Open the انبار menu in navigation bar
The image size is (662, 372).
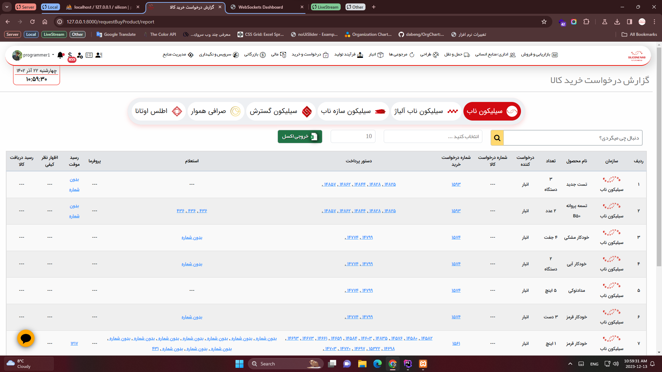pyautogui.click(x=376, y=55)
